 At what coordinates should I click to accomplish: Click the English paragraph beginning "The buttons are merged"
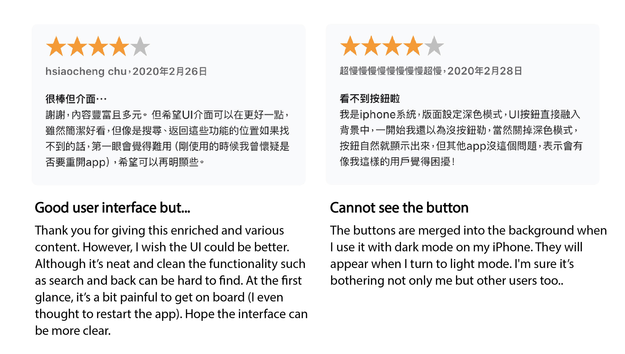pyautogui.click(x=468, y=255)
